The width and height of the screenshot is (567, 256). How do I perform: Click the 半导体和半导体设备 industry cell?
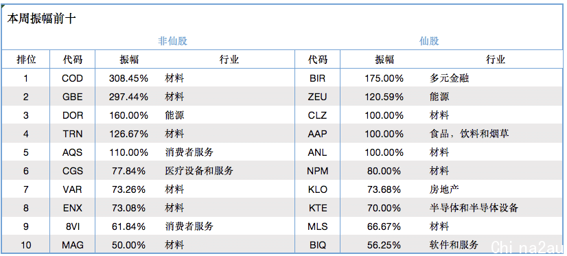tap(474, 208)
